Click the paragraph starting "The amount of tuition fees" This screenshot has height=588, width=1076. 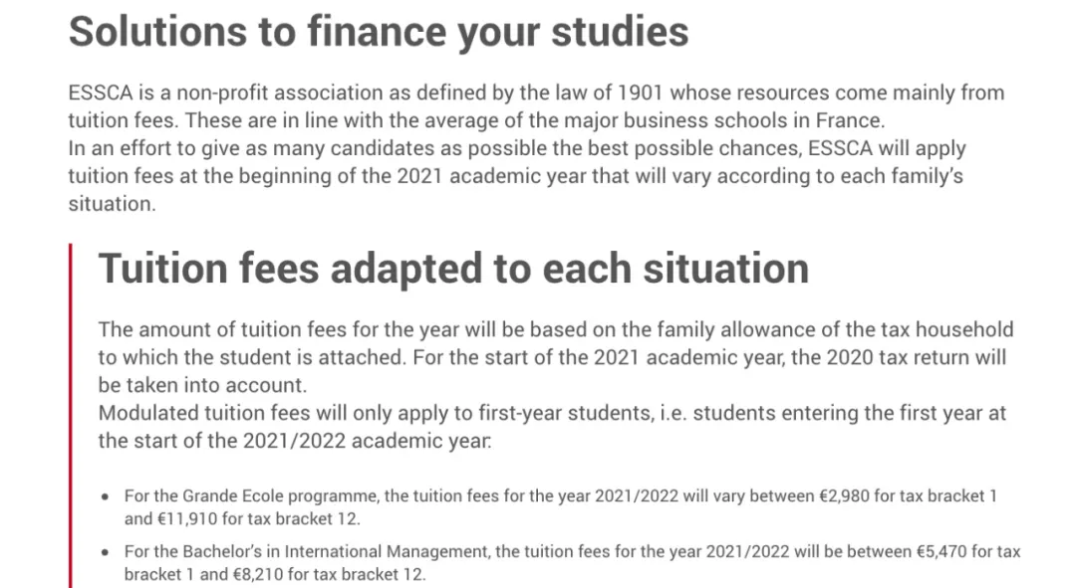tap(555, 330)
